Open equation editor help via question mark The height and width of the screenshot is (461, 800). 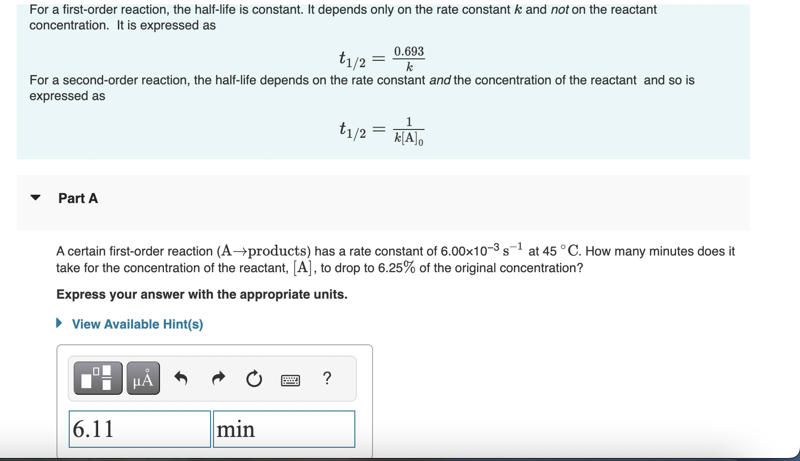point(327,378)
